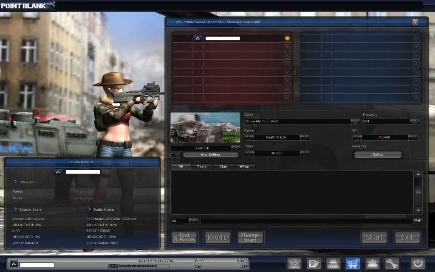The height and width of the screenshot is (272, 435).
Task: Click the key lock icon in room title bar
Action: 415,22
